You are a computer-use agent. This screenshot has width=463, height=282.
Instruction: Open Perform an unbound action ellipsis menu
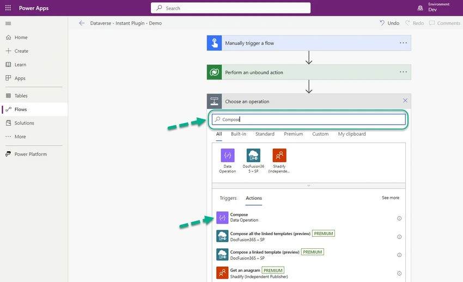[403, 72]
